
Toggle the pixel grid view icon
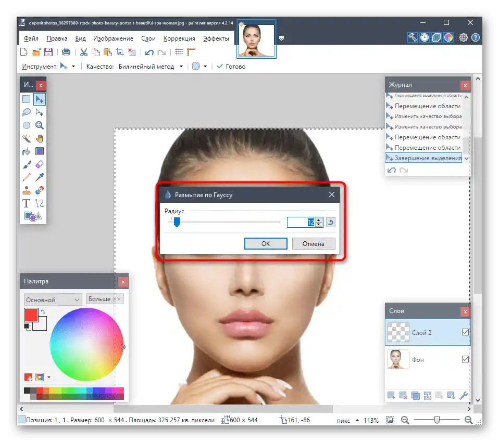pyautogui.click(x=179, y=52)
